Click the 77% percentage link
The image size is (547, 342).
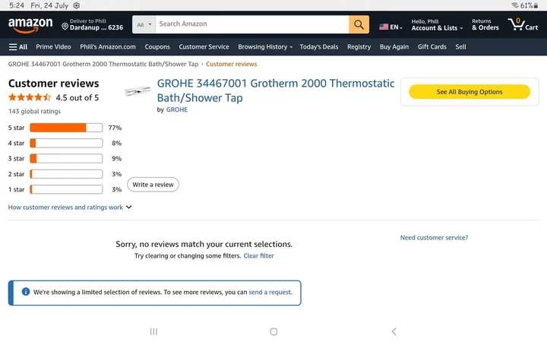(x=115, y=128)
